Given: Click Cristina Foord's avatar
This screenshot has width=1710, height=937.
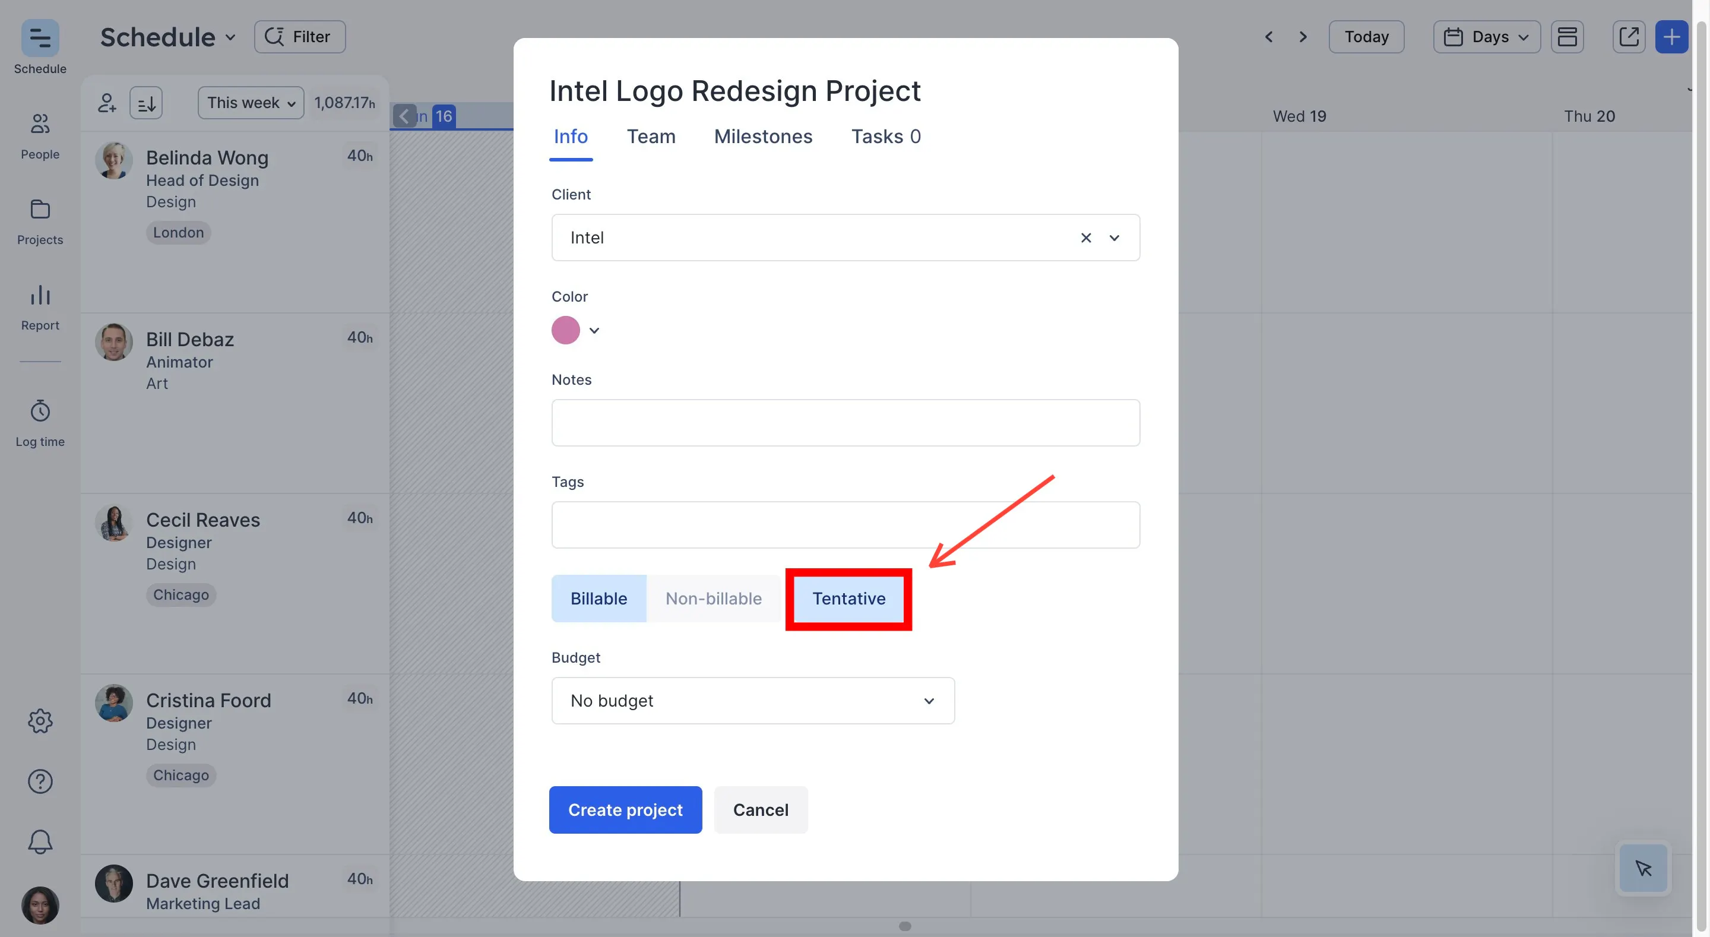Looking at the screenshot, I should pos(113,703).
